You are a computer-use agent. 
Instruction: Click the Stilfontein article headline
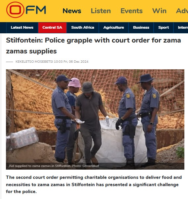click(x=94, y=46)
